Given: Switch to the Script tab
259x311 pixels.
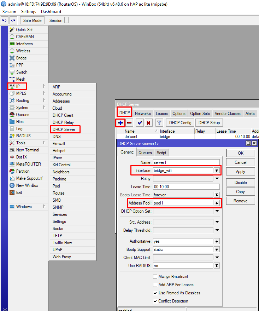Looking at the screenshot, I should coord(161,153).
